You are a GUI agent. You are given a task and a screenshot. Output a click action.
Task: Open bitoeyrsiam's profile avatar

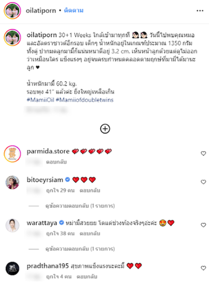tap(12, 182)
